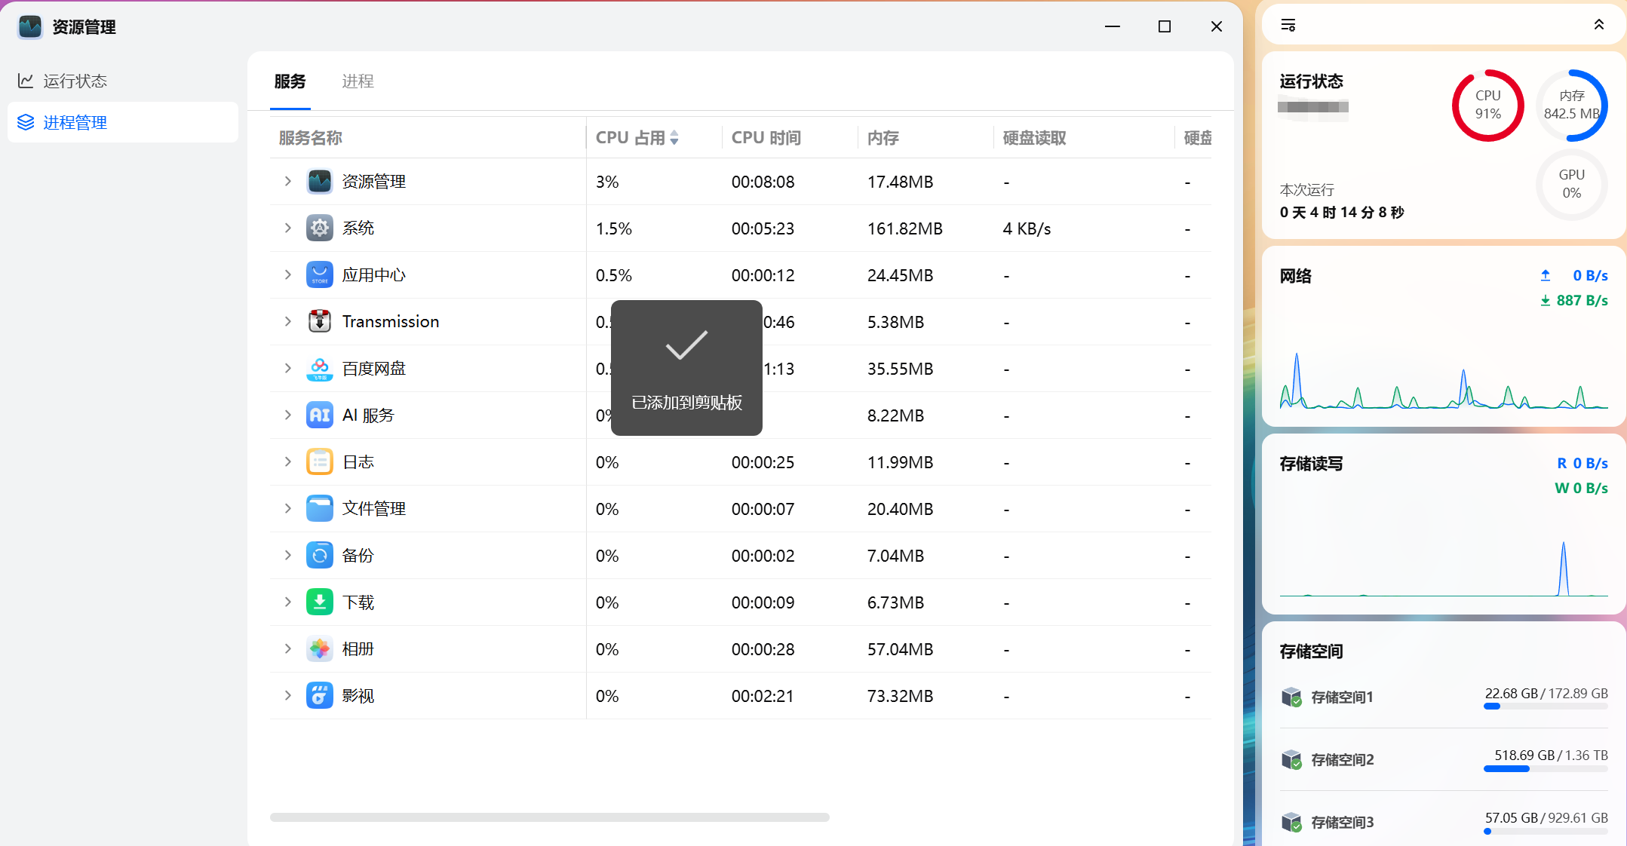Expand the 资源管理 service row

287,181
